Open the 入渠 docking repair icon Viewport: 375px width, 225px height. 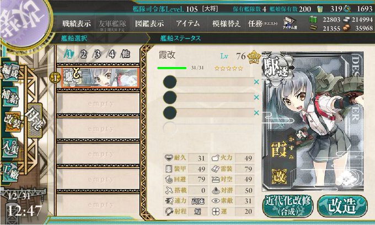pos(10,148)
